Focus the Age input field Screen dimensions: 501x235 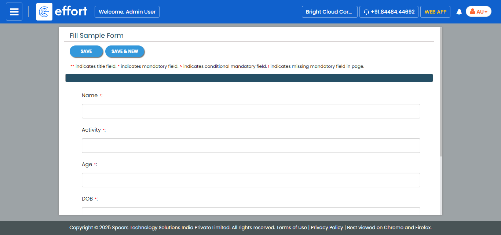point(251,180)
